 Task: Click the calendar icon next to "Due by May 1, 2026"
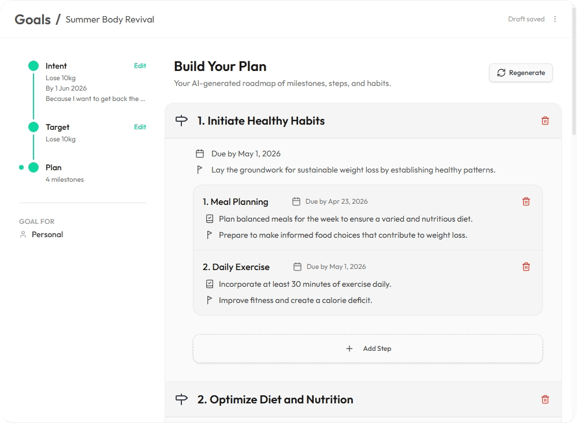199,153
